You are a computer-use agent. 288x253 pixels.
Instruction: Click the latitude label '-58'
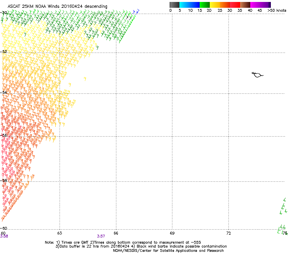click(x=4, y=181)
